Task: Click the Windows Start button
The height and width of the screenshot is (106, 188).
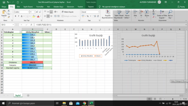Action: click(3, 103)
